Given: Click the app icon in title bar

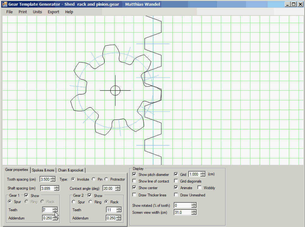Looking at the screenshot, I should [x=5, y=4].
